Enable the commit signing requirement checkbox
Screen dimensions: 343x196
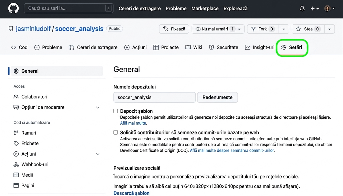tap(115, 132)
